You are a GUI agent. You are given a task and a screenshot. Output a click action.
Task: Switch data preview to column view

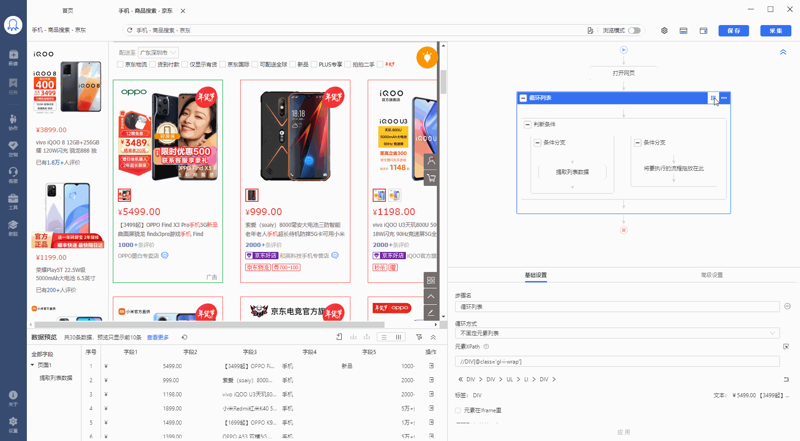click(x=398, y=337)
